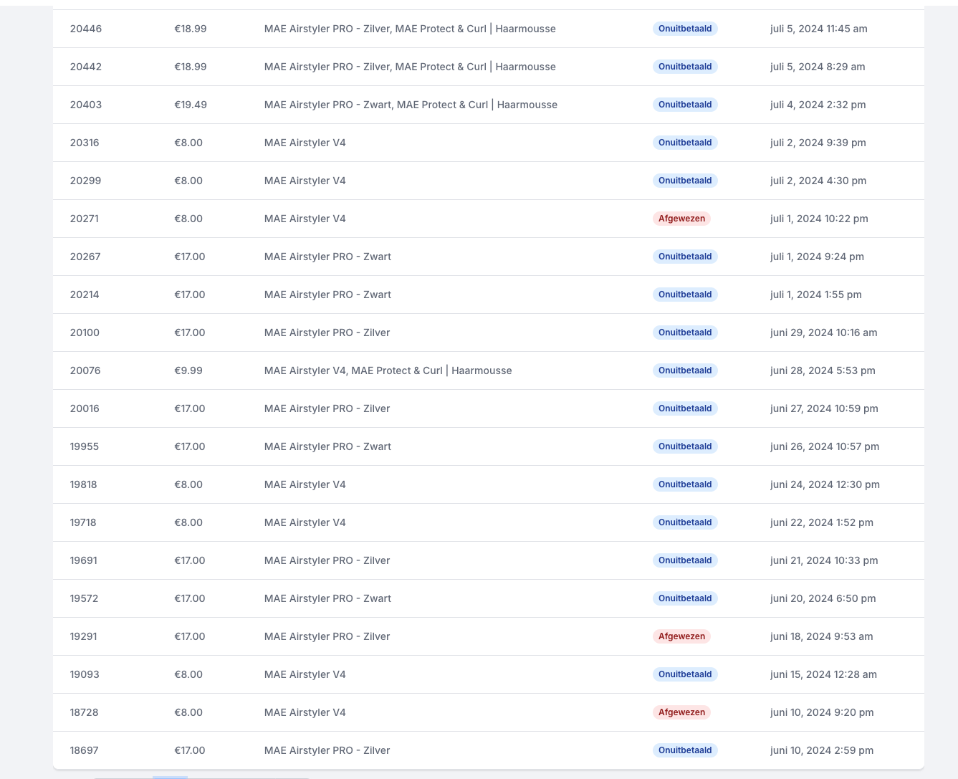Select €17.00 amount of order 20016
This screenshot has height=779, width=958.
point(190,408)
